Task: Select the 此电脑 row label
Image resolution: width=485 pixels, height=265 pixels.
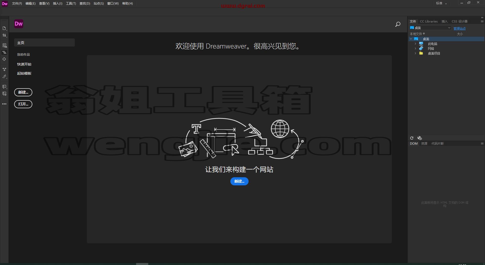Action: (x=432, y=44)
